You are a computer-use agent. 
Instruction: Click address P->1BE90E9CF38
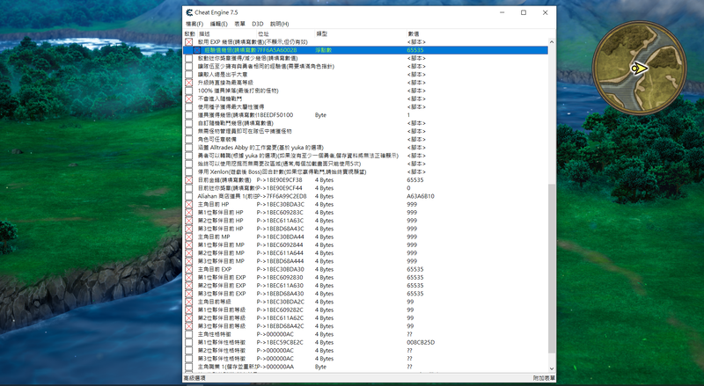[279, 180]
